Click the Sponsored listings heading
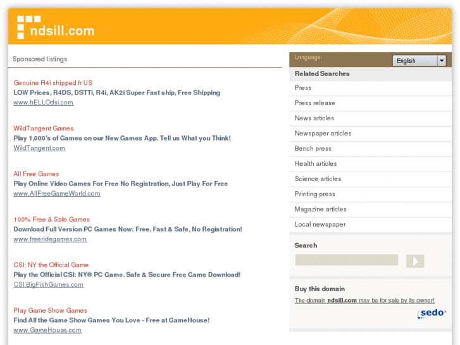This screenshot has height=345, width=460. pos(40,59)
